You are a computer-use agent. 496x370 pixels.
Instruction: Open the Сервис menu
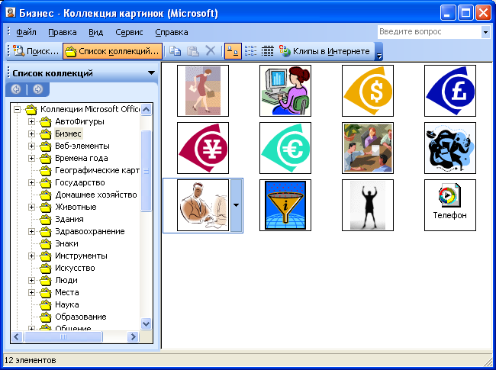coord(129,32)
